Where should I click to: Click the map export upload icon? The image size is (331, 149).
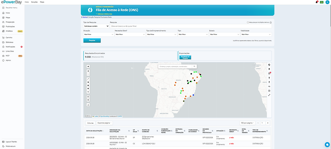270,82
